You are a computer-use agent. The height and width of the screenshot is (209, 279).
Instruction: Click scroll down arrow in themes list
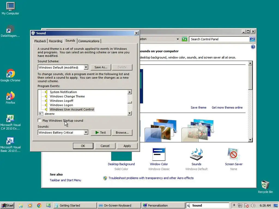point(250,140)
